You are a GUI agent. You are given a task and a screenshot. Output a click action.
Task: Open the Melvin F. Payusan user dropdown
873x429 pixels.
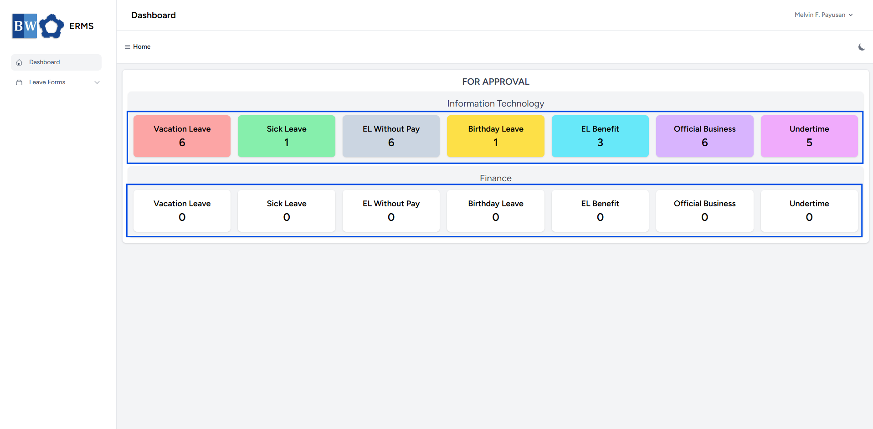tap(823, 15)
